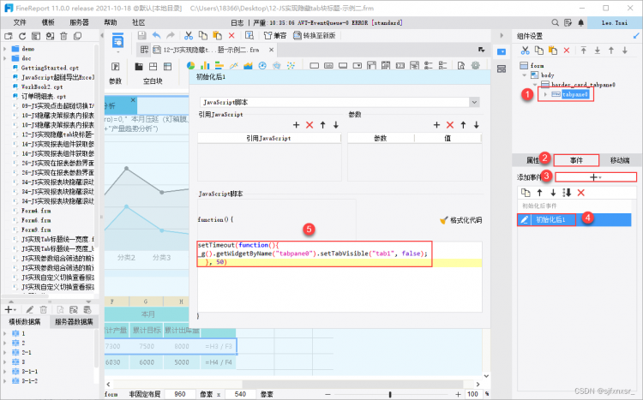Viewport: 643px width, 400px height.
Task: Expand the tabpane0 tree node
Action: (x=545, y=95)
